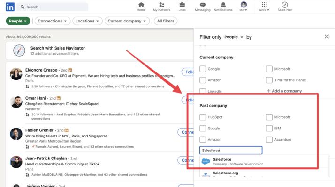The image size is (335, 187).
Task: Check Microsoft under Past company
Action: (269, 117)
